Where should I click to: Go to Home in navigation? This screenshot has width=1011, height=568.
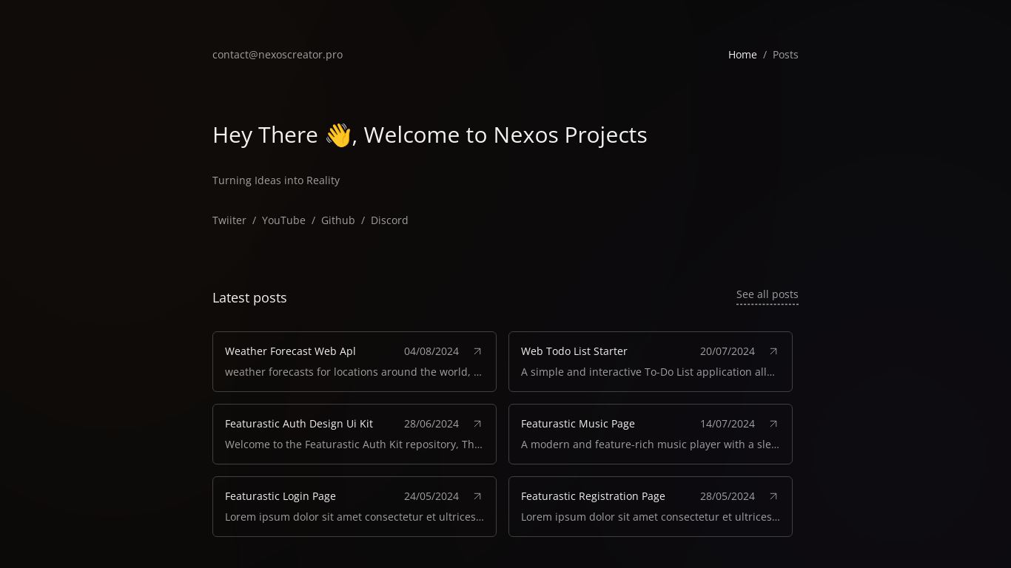[x=742, y=55]
